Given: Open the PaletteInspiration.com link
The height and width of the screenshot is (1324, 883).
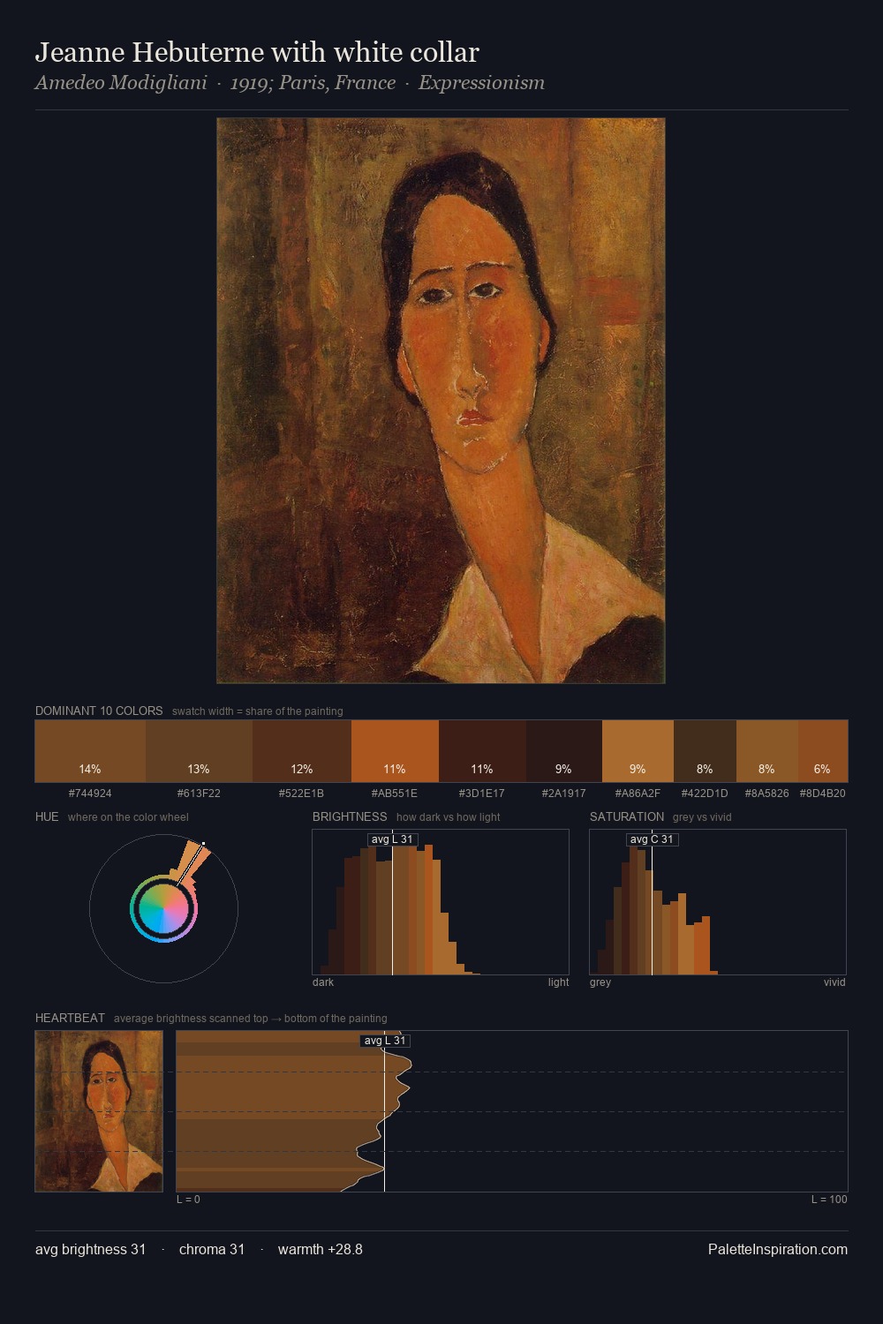Looking at the screenshot, I should tap(778, 1249).
